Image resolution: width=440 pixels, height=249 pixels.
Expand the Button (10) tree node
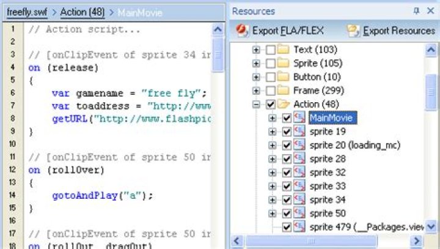click(x=256, y=77)
